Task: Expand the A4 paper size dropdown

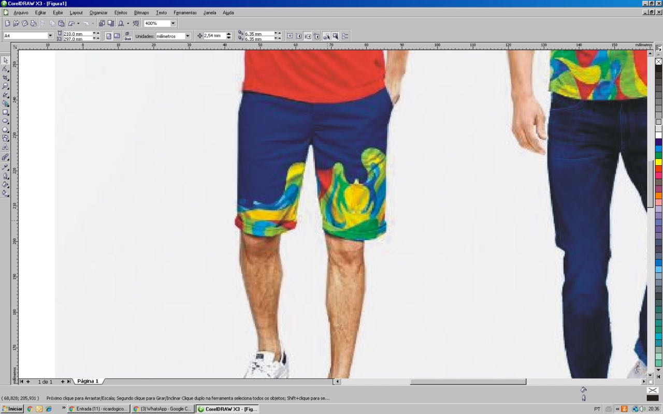Action: click(50, 36)
